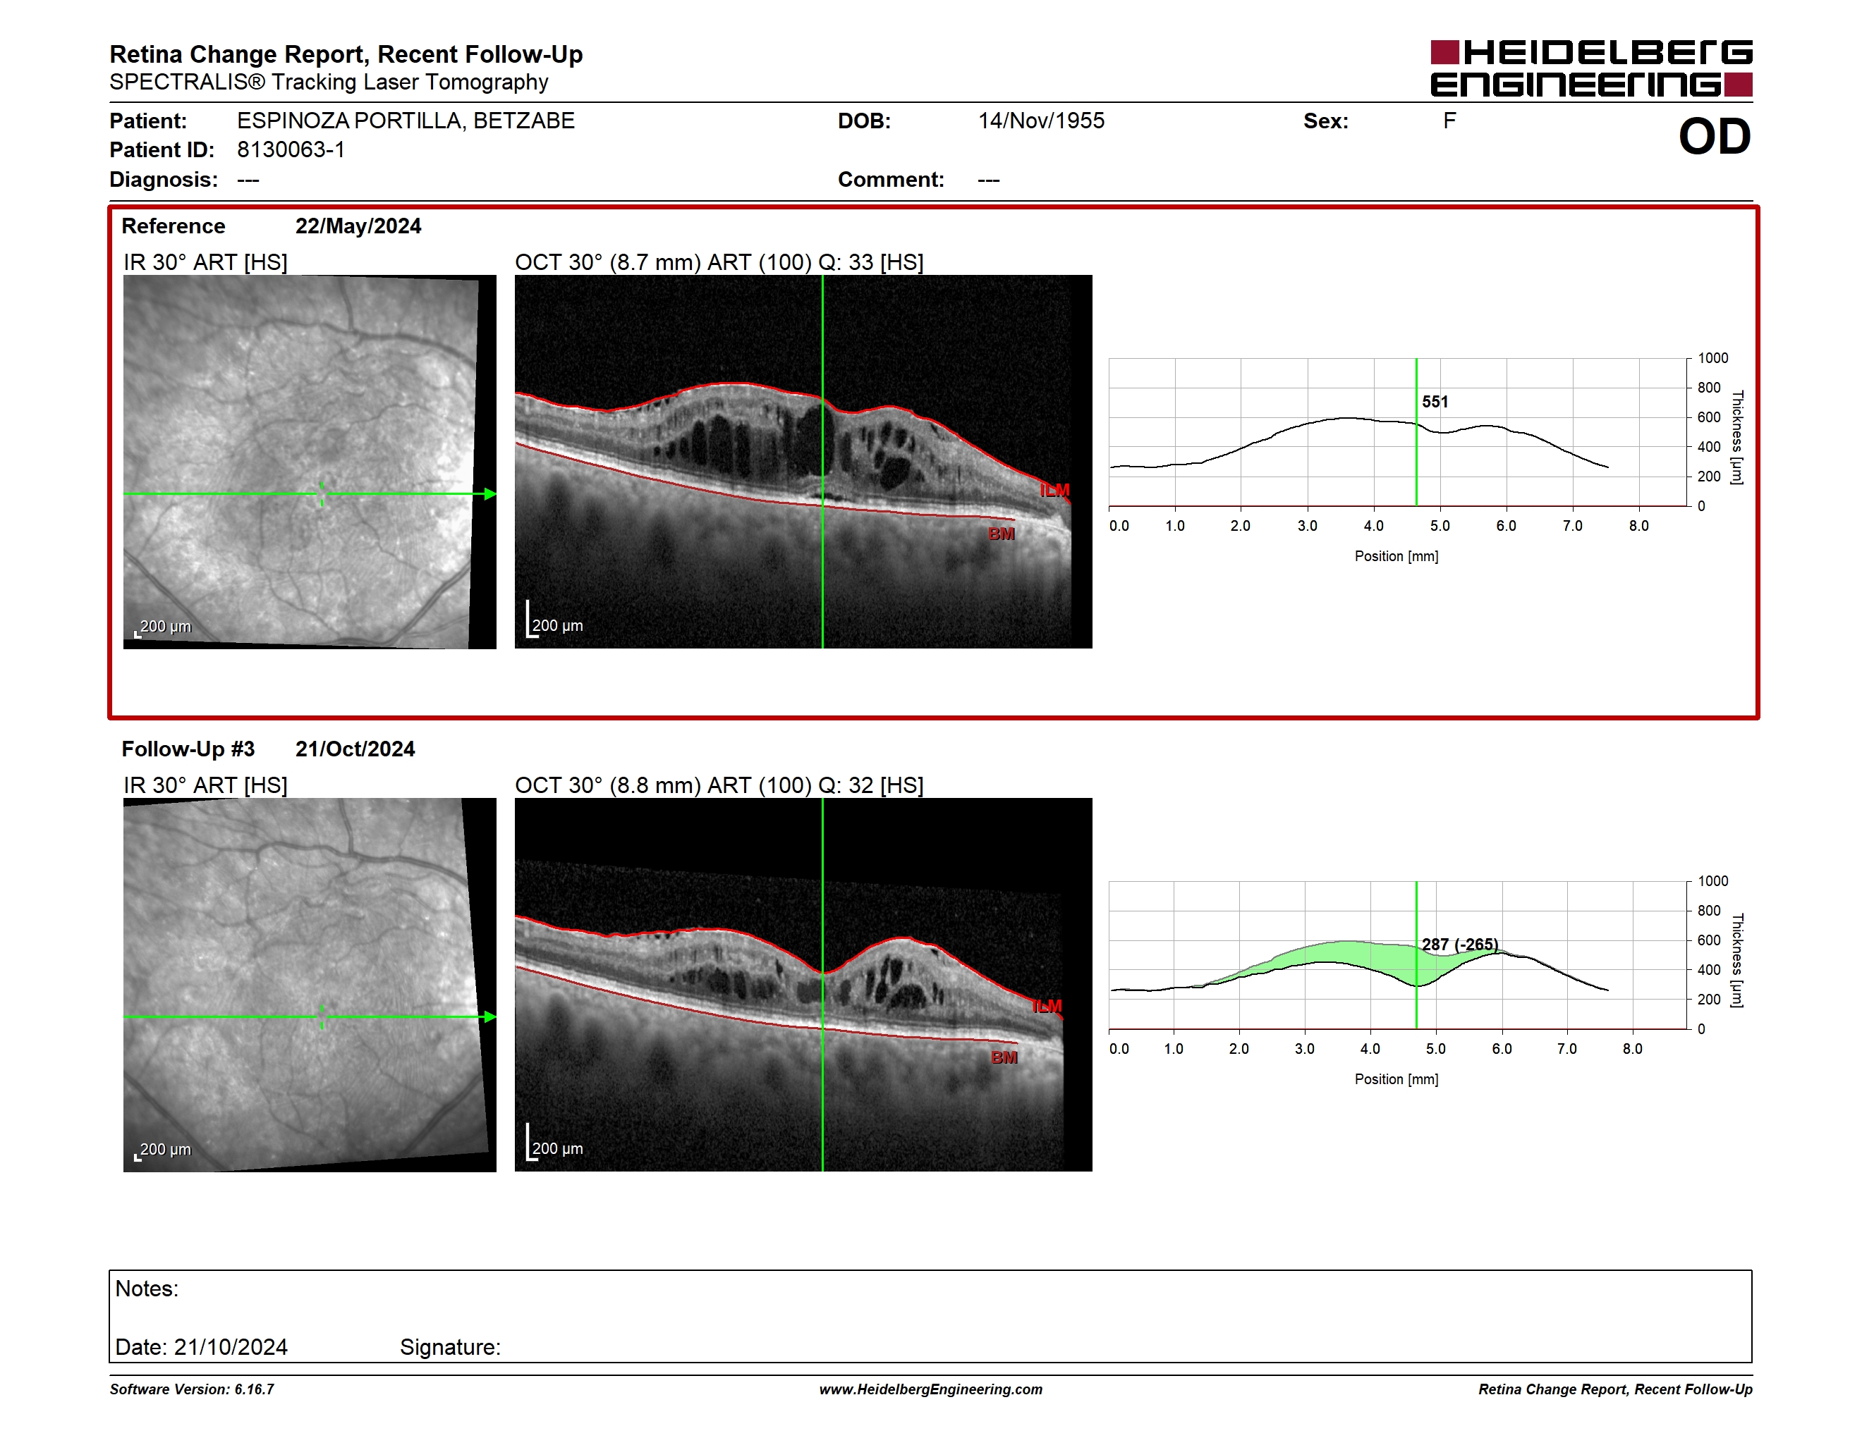
Task: Click the Follow-Up #3 IR fundus thumbnail
Action: coord(310,985)
